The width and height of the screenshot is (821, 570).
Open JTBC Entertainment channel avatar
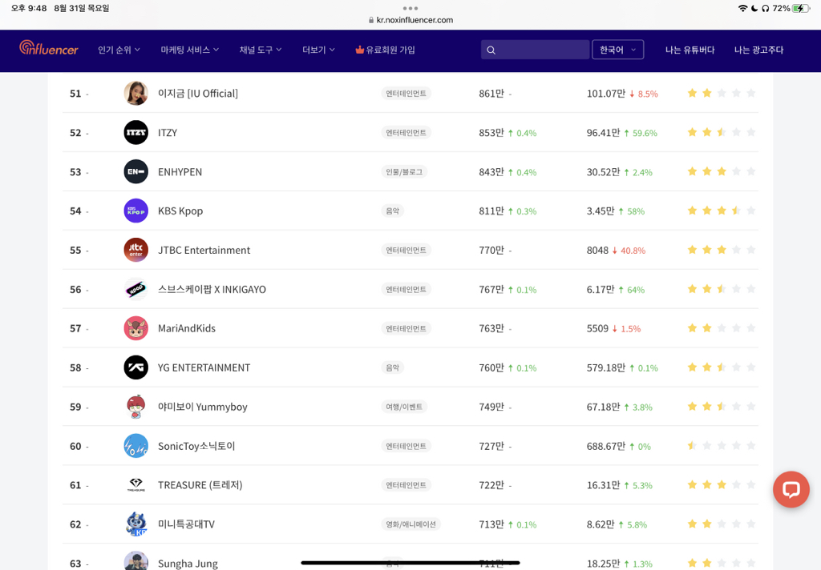[x=135, y=250]
